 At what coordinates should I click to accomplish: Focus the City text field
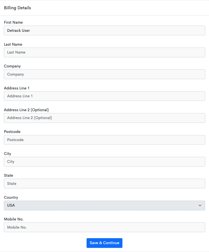104,162
